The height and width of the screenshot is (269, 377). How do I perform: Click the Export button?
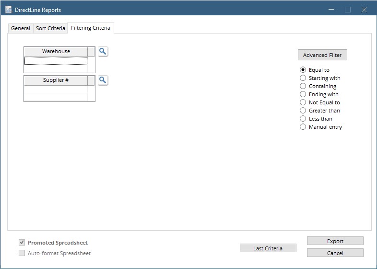(x=335, y=241)
